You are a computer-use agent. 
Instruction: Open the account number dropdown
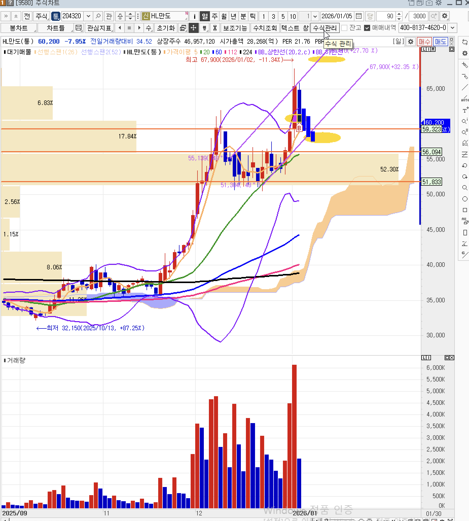click(x=453, y=28)
